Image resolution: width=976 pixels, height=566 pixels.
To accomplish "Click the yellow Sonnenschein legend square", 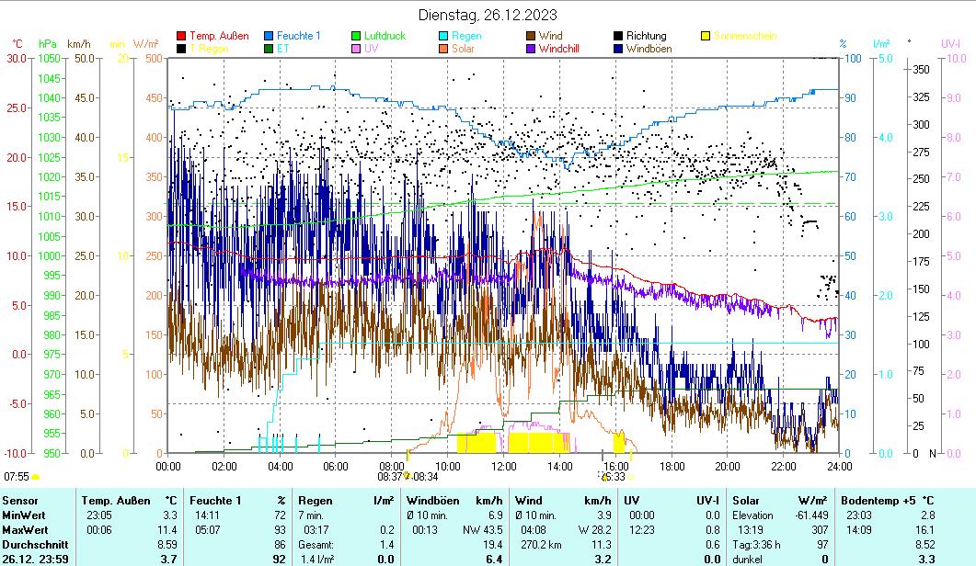I will point(706,36).
